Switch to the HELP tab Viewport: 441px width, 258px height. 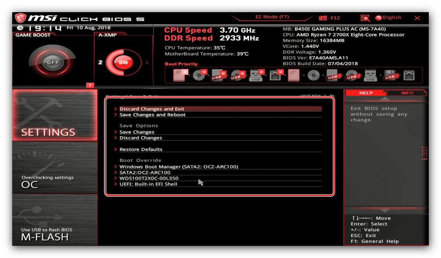(366, 93)
